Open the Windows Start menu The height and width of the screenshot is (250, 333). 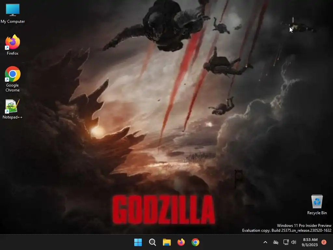tap(138, 242)
